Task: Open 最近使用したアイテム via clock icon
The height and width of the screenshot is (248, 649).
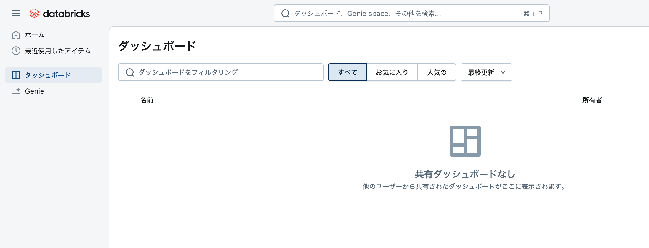Action: 16,51
